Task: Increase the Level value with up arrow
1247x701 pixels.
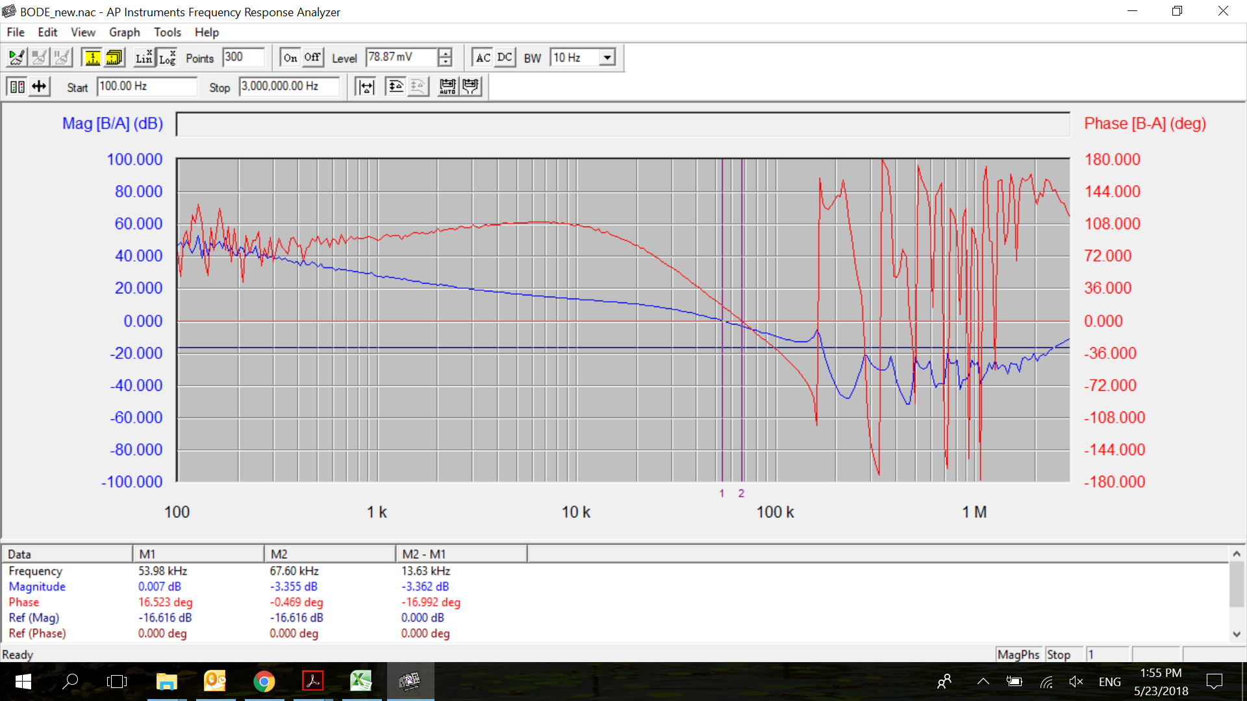Action: click(445, 53)
